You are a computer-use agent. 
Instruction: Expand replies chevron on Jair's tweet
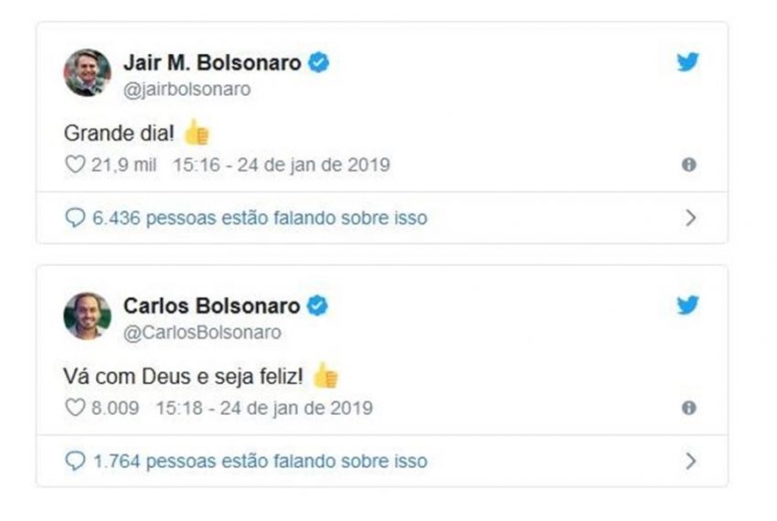(691, 218)
